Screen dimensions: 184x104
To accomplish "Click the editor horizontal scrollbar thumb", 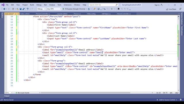I will pyautogui.click(x=85, y=93).
